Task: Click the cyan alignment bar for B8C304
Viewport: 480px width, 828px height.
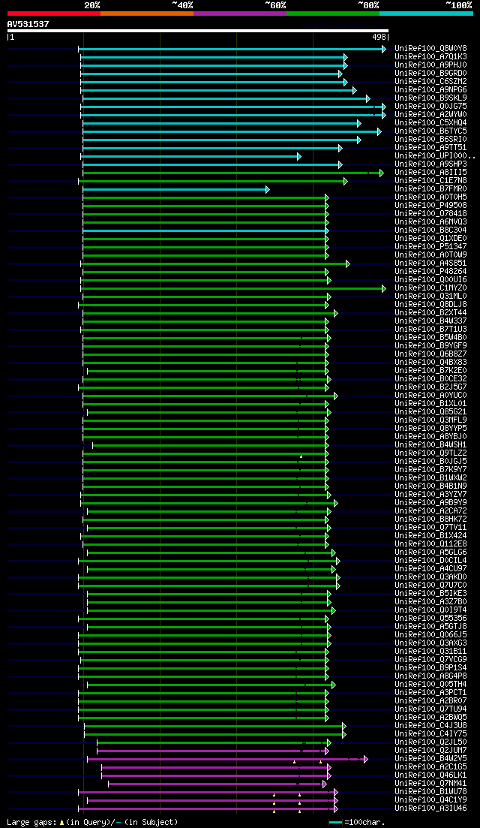Action: tap(205, 230)
